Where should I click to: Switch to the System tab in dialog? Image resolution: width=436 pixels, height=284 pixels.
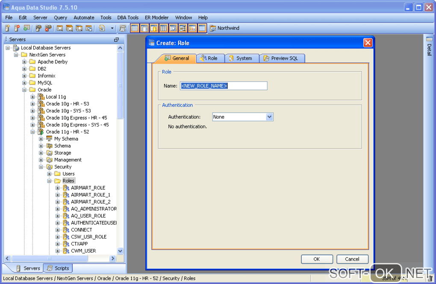[242, 59]
